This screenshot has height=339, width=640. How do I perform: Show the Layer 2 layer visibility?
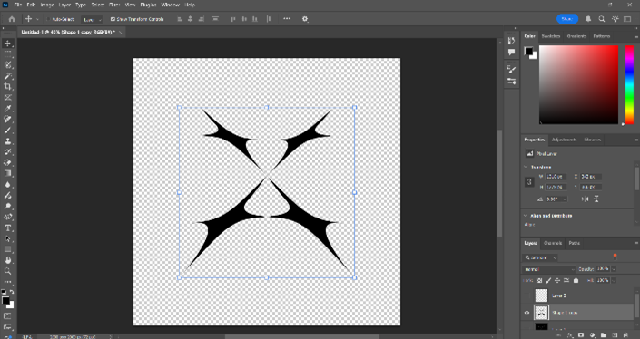coord(527,295)
